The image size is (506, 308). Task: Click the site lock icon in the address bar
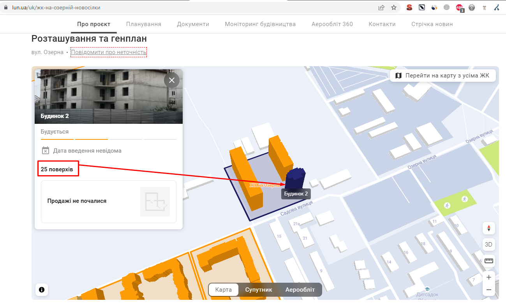click(x=6, y=7)
